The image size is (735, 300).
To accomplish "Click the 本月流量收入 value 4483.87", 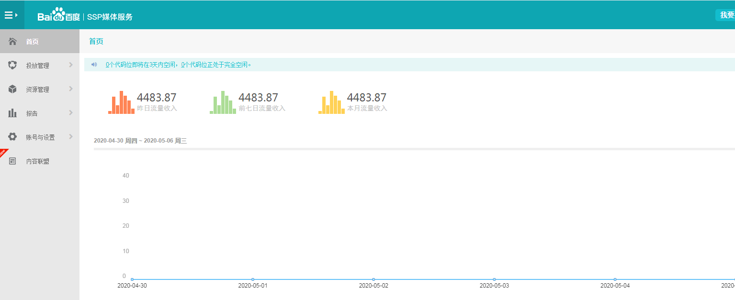I will 366,98.
